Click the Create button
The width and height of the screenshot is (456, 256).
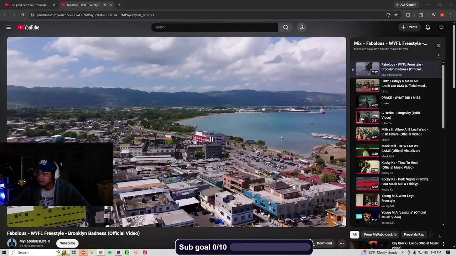tap(409, 27)
